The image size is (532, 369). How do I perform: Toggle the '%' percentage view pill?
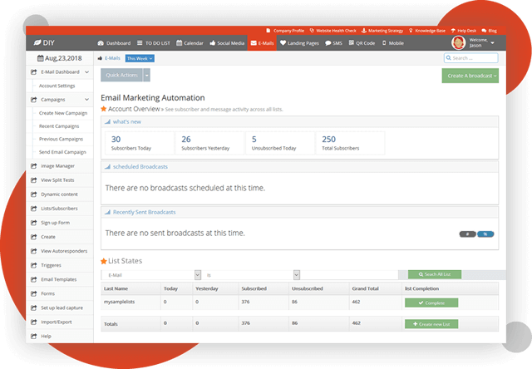click(485, 234)
